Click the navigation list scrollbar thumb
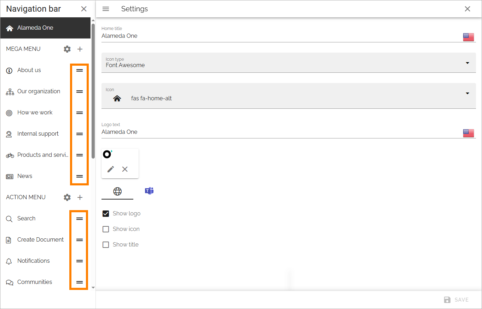The image size is (482, 309). (x=93, y=91)
